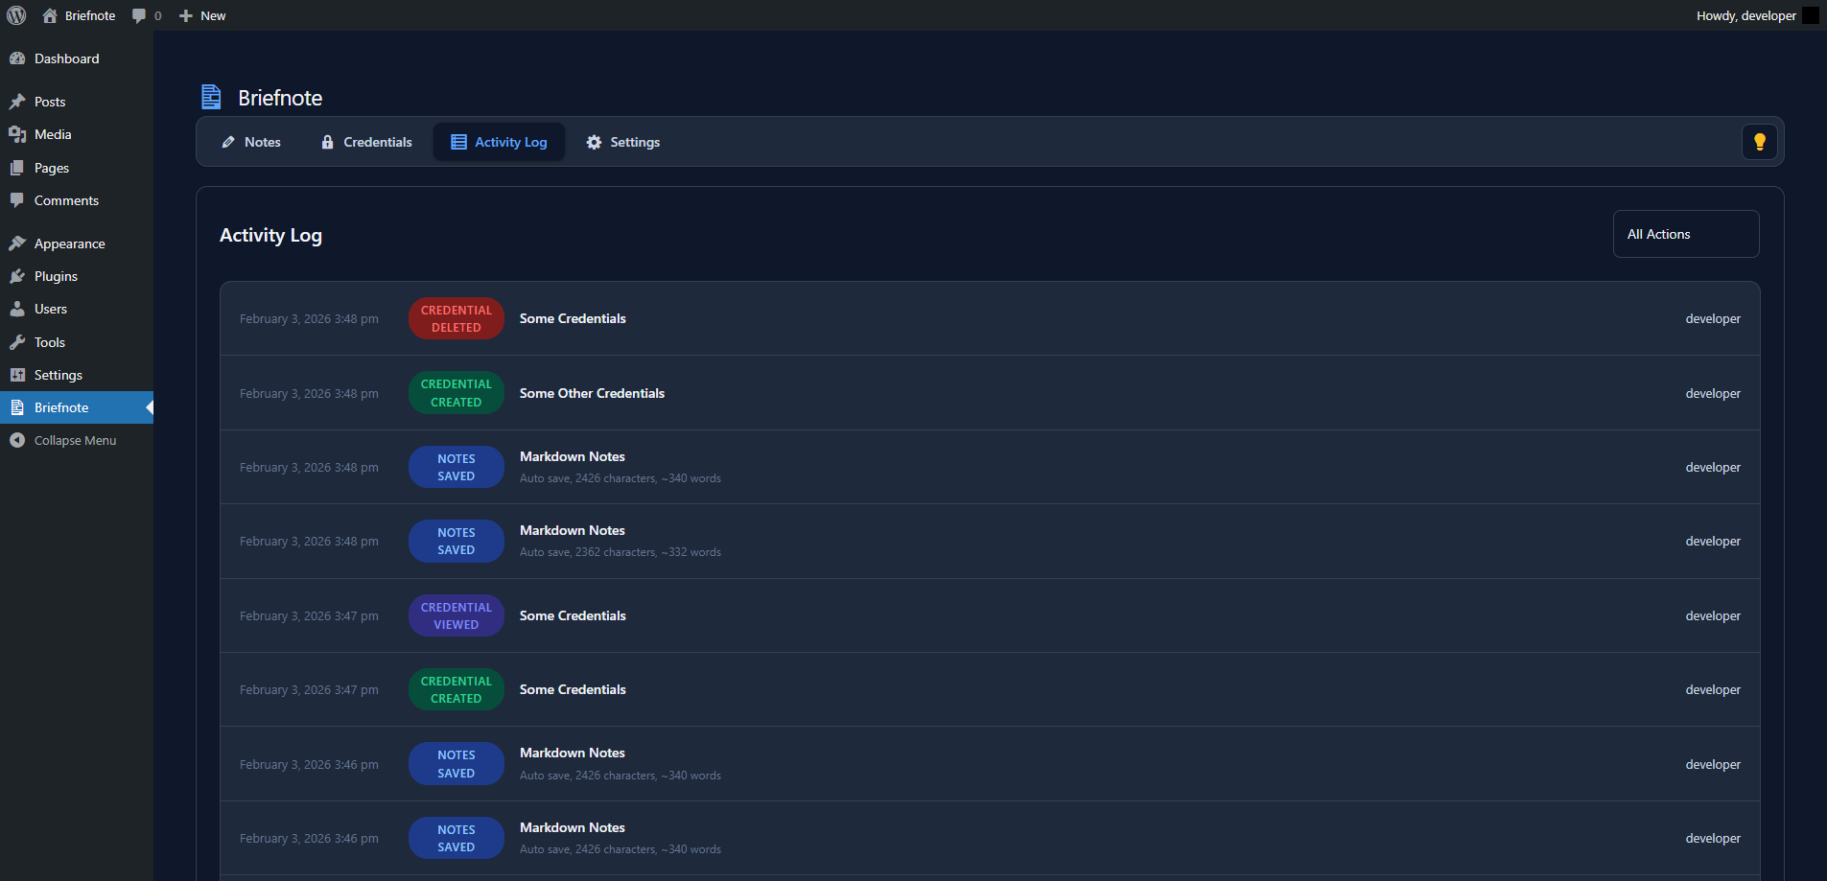Switch to the Notes tab

251,142
